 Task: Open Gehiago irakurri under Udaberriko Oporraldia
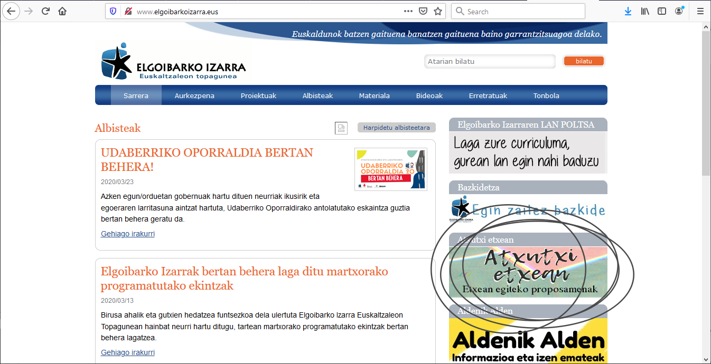click(128, 234)
